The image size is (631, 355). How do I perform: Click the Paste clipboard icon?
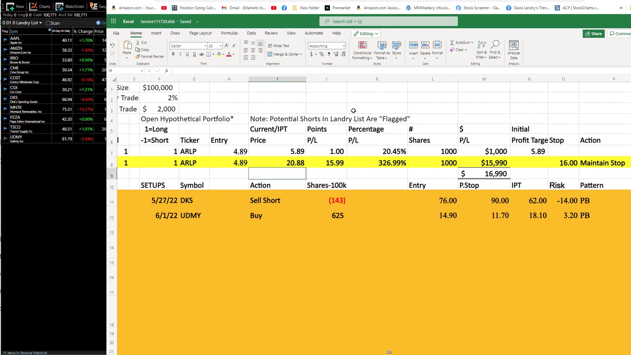coord(127,45)
